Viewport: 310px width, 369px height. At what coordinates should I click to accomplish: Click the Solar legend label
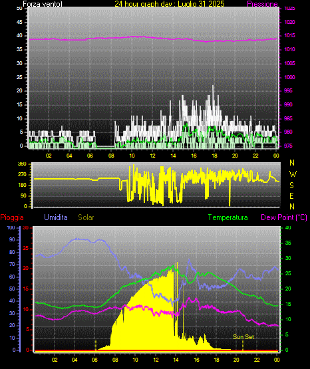click(x=86, y=217)
